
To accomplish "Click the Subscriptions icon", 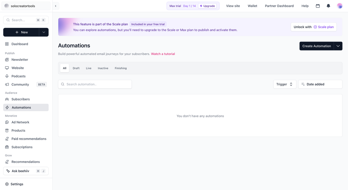I will tap(7, 147).
